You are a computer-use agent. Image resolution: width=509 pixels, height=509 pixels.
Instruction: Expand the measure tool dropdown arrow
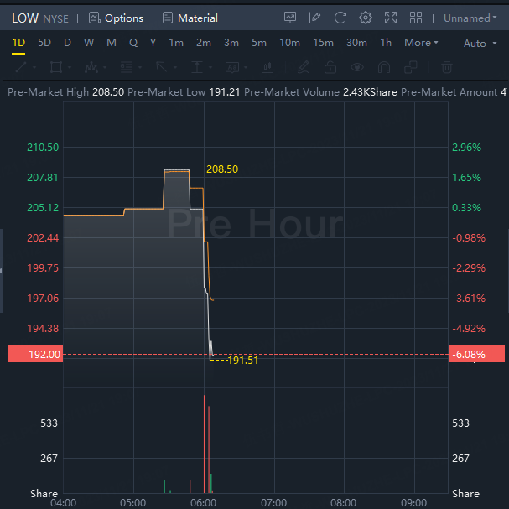pos(210,68)
